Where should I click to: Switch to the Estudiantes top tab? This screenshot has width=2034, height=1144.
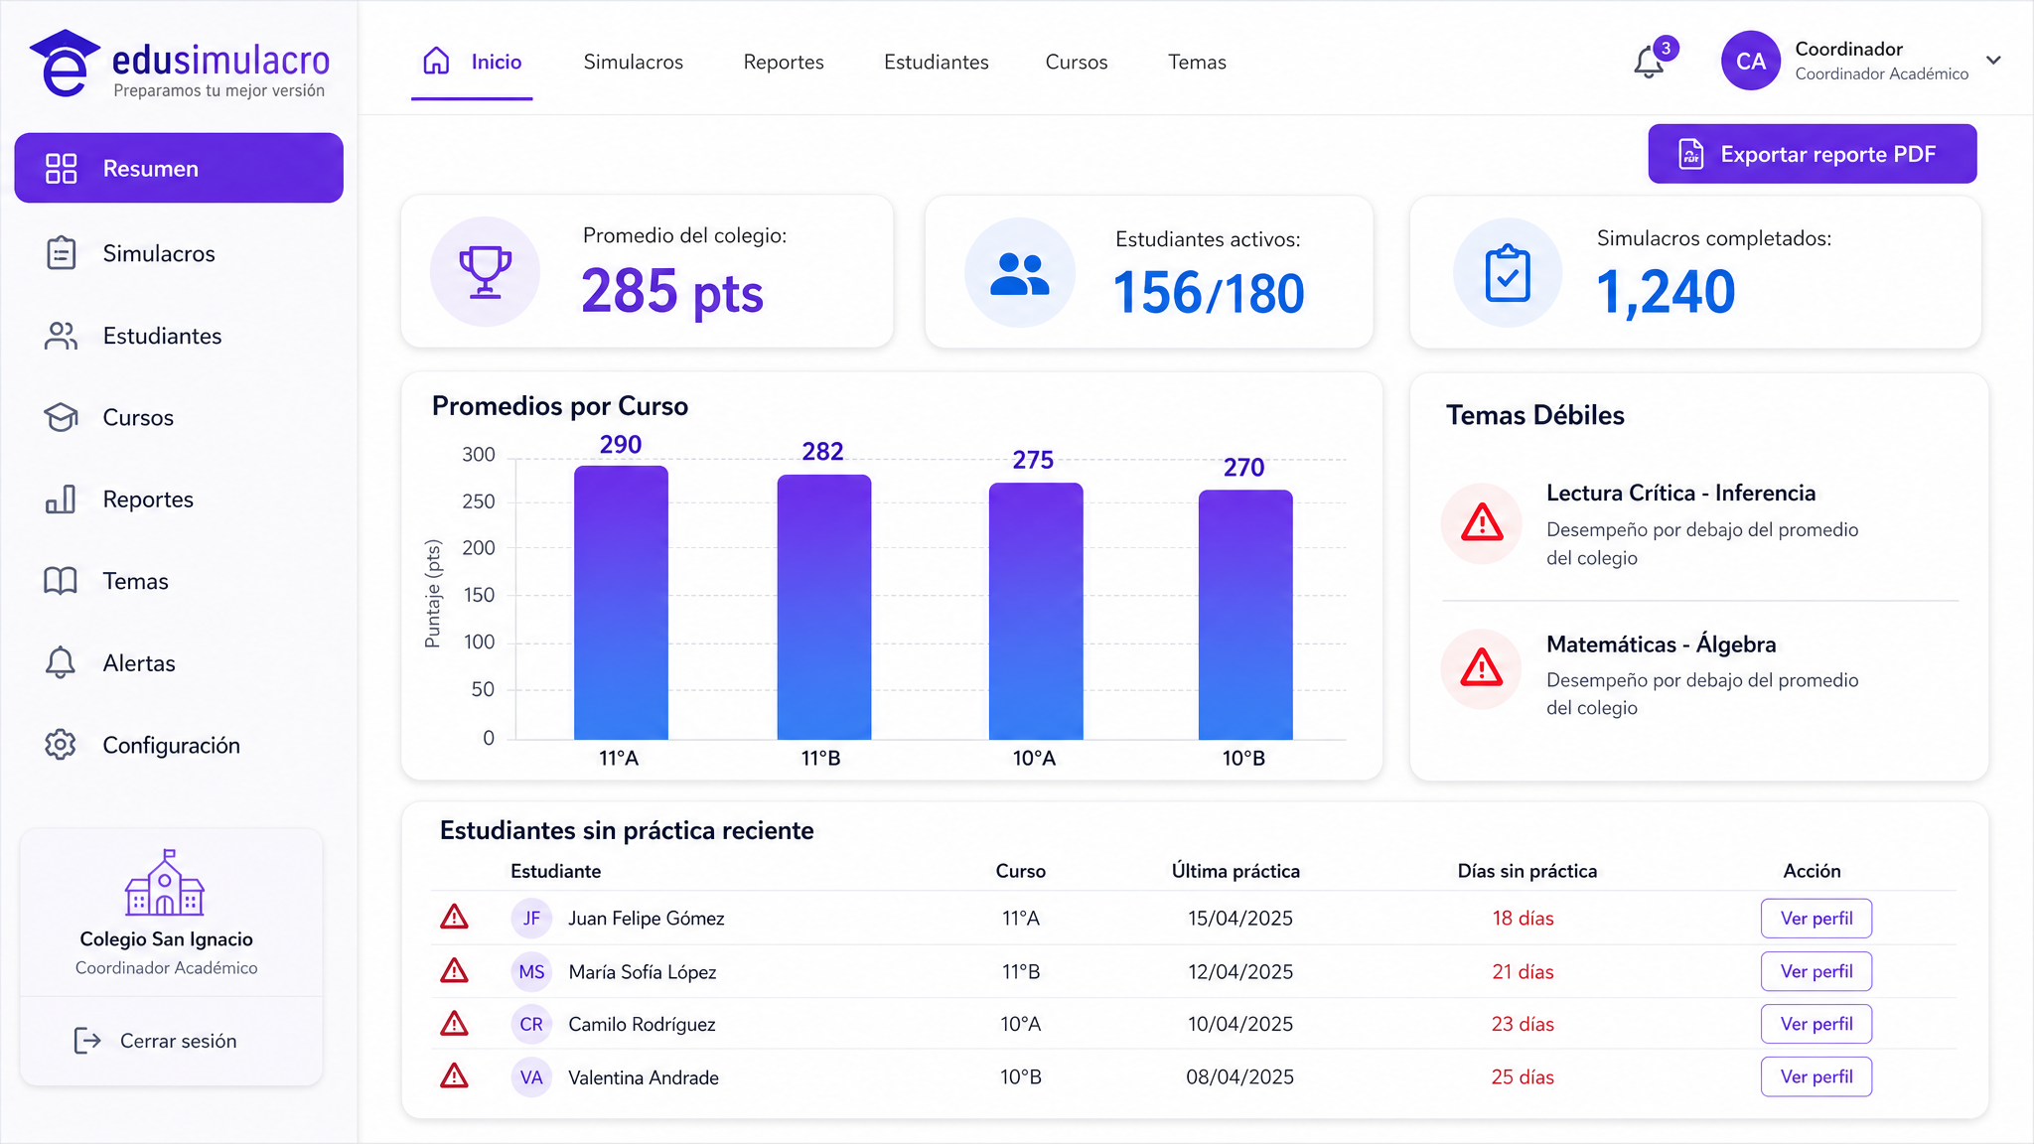point(937,62)
